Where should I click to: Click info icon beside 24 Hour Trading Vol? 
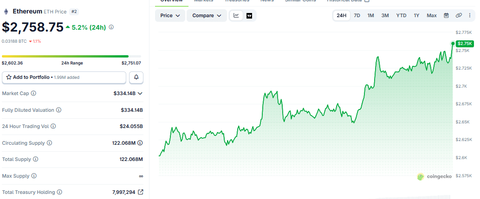coord(53,126)
